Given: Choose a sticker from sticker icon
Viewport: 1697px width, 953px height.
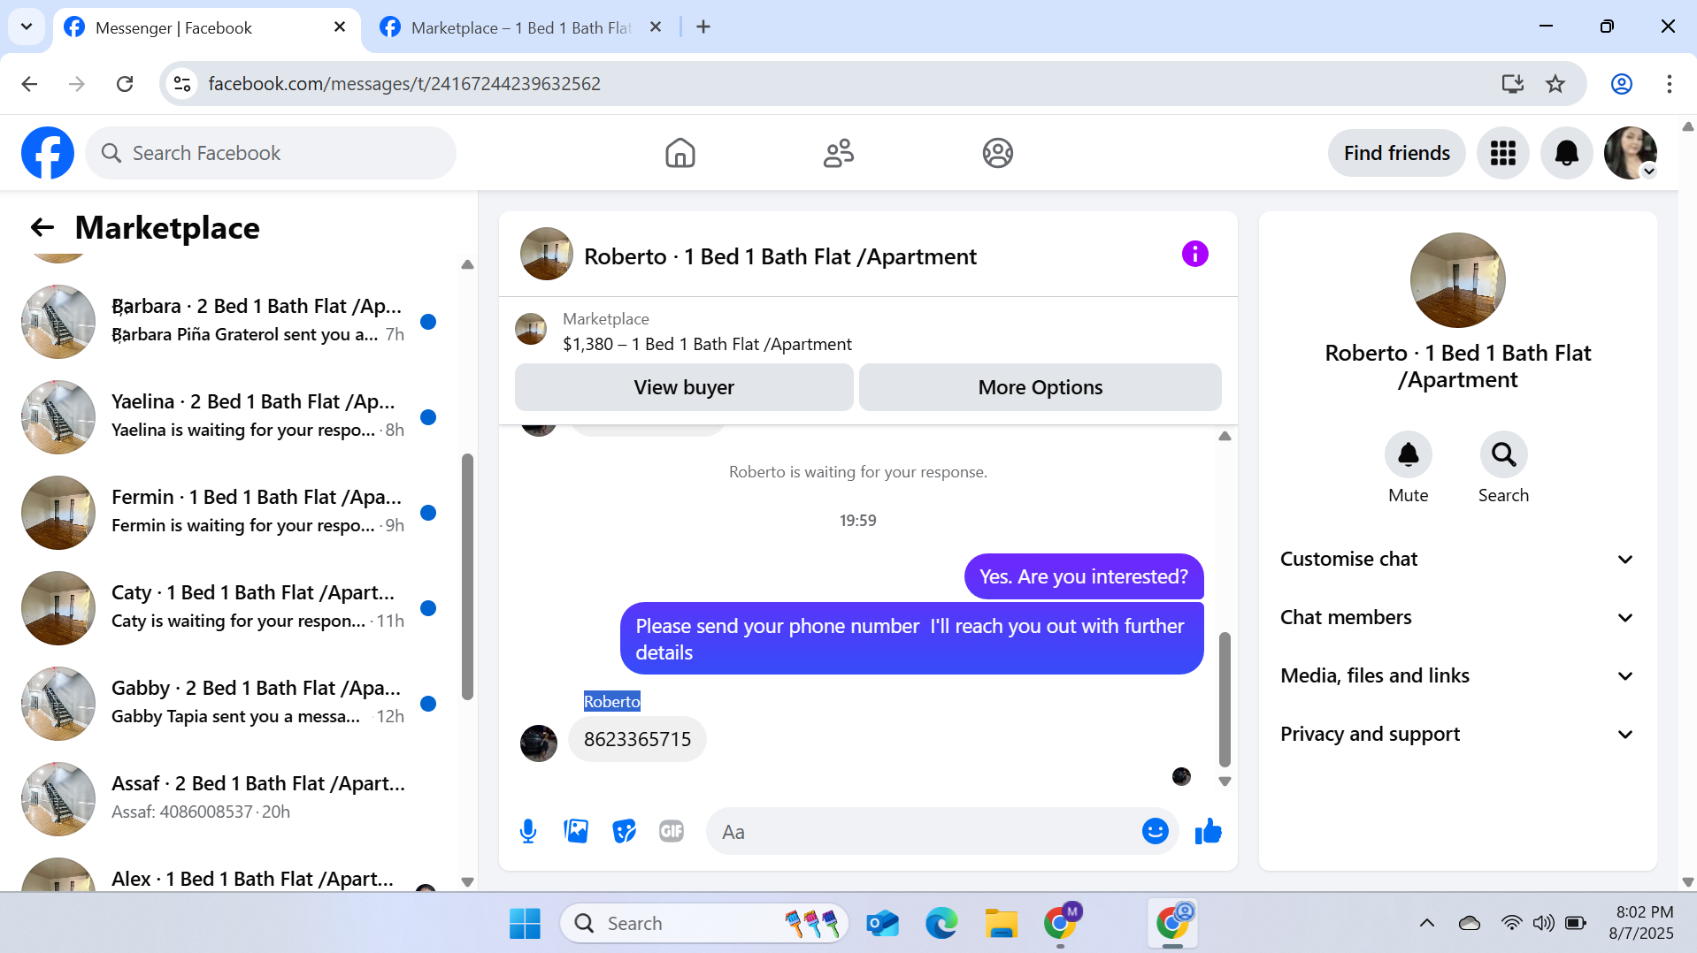Looking at the screenshot, I should coord(624,831).
